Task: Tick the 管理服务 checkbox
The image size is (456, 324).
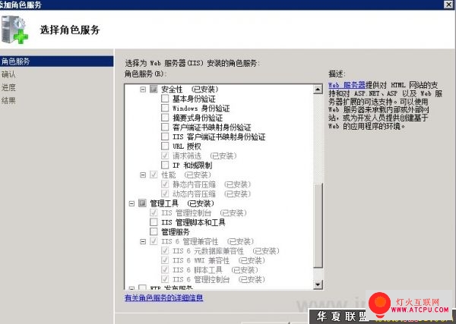Action: click(154, 231)
